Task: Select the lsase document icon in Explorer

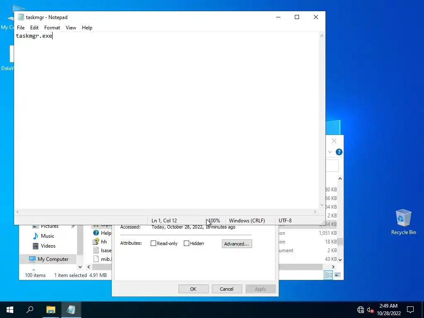Action: pyautogui.click(x=96, y=251)
